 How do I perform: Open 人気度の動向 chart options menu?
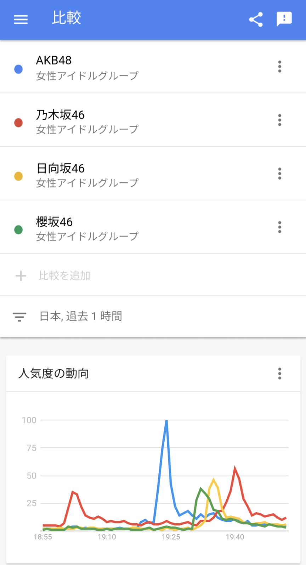[x=279, y=373]
